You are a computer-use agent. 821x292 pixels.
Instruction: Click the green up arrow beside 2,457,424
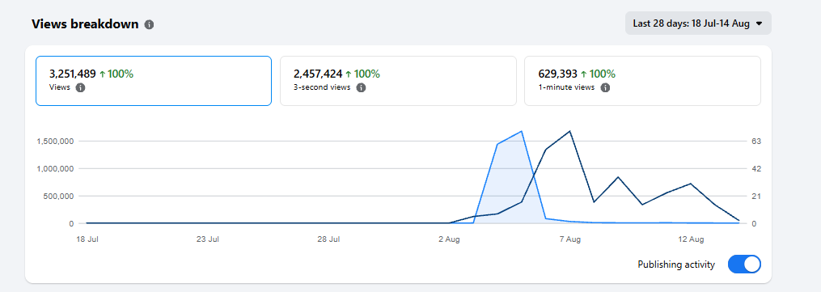[348, 74]
